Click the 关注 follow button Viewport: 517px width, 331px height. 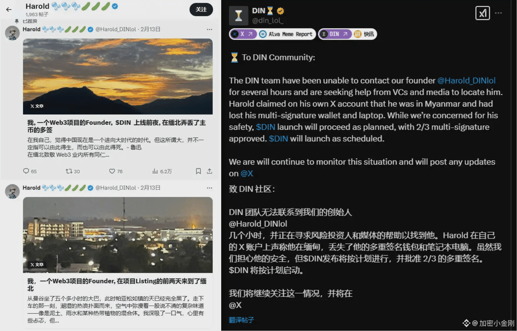pos(201,9)
